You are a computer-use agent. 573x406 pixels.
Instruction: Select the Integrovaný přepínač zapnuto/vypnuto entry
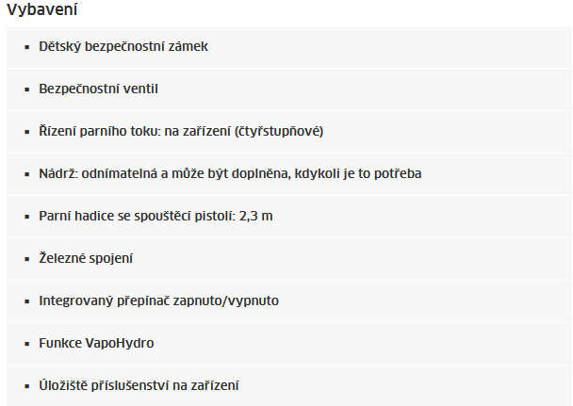(x=158, y=300)
